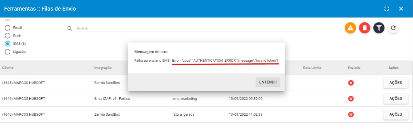
Task: Select the Email type radio button
Action: point(7,28)
